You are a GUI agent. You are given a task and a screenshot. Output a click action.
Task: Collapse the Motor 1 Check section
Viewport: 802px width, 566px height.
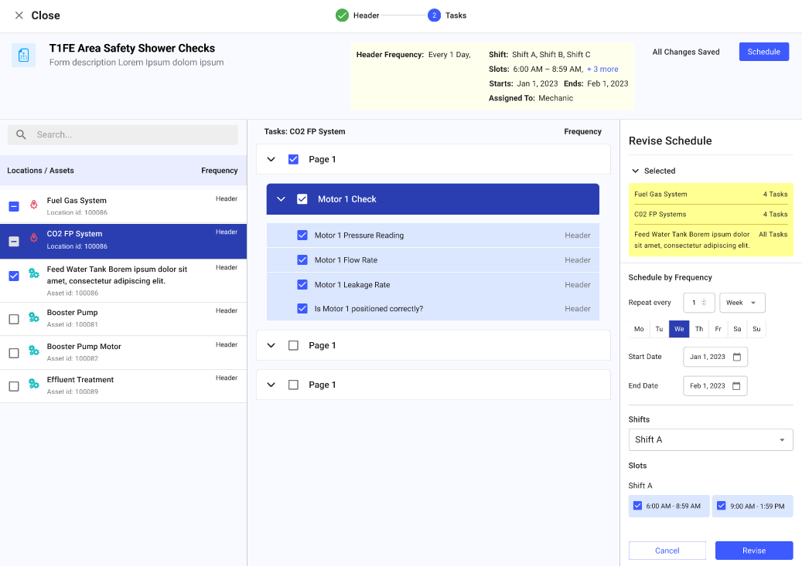[x=281, y=199]
